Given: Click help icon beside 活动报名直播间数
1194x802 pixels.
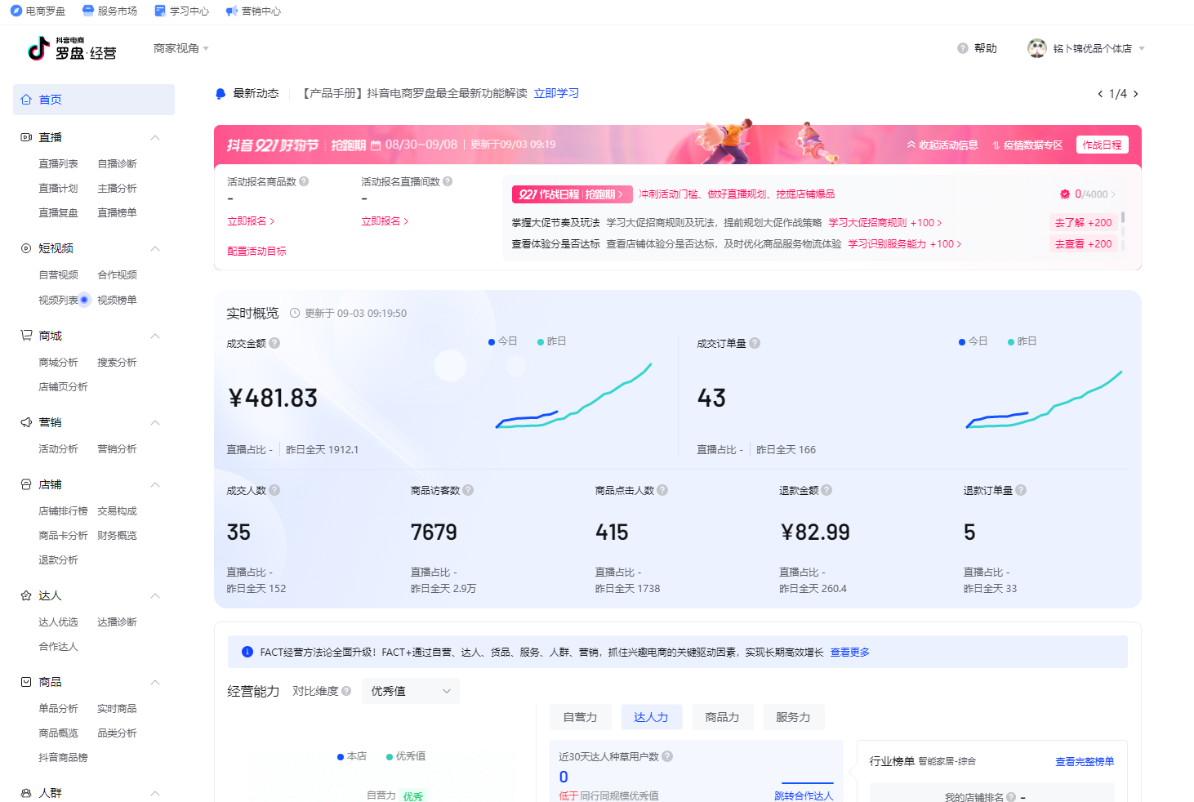Looking at the screenshot, I should pyautogui.click(x=448, y=181).
